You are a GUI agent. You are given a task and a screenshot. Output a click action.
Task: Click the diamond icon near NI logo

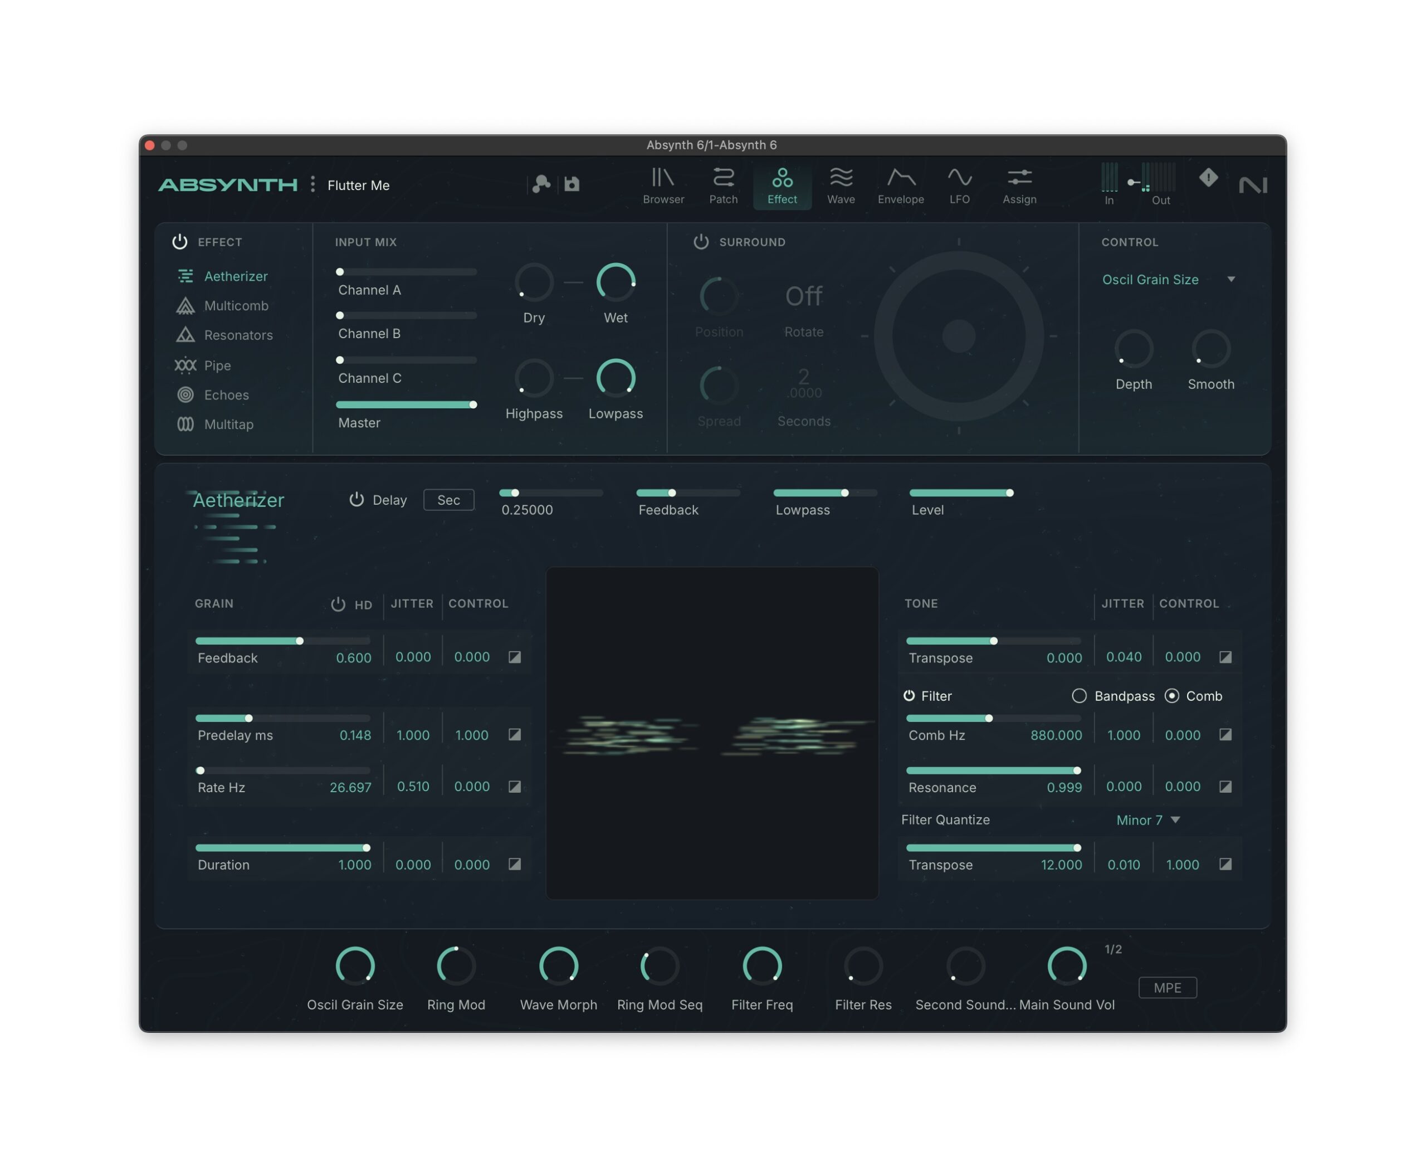coord(1208,178)
